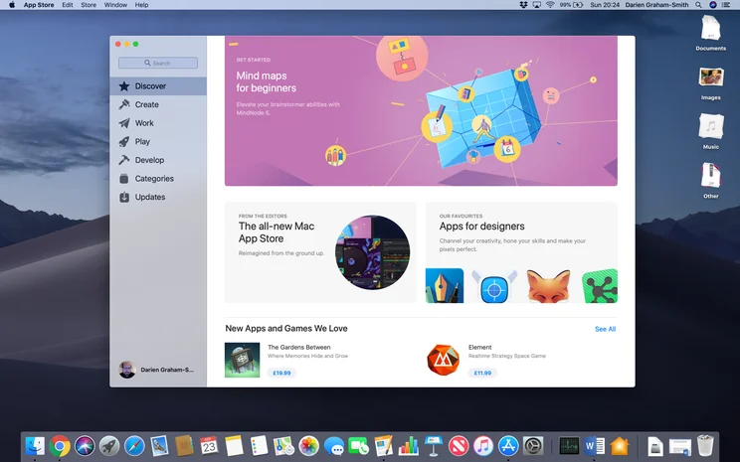
Task: Click the blue crosshair robot app icon
Action: (x=494, y=286)
